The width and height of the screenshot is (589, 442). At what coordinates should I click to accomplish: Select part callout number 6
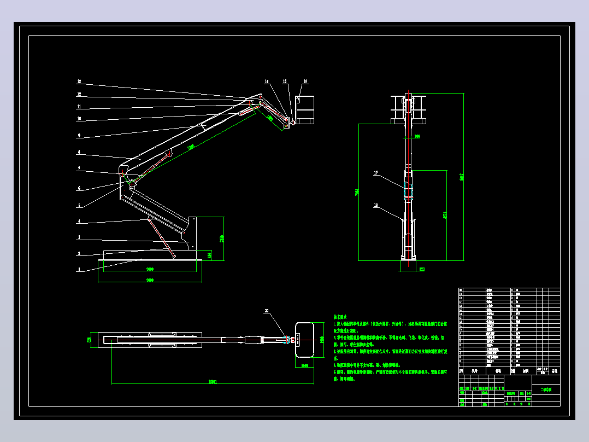pyautogui.click(x=79, y=188)
